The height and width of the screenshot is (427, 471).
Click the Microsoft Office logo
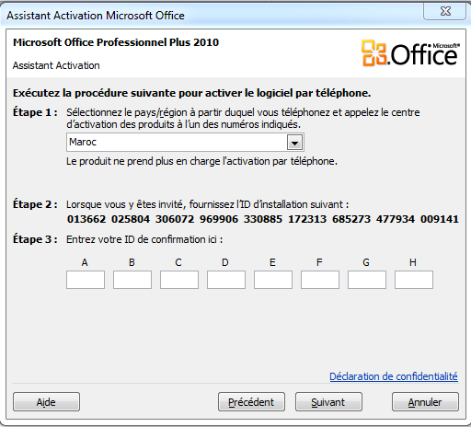pos(410,53)
